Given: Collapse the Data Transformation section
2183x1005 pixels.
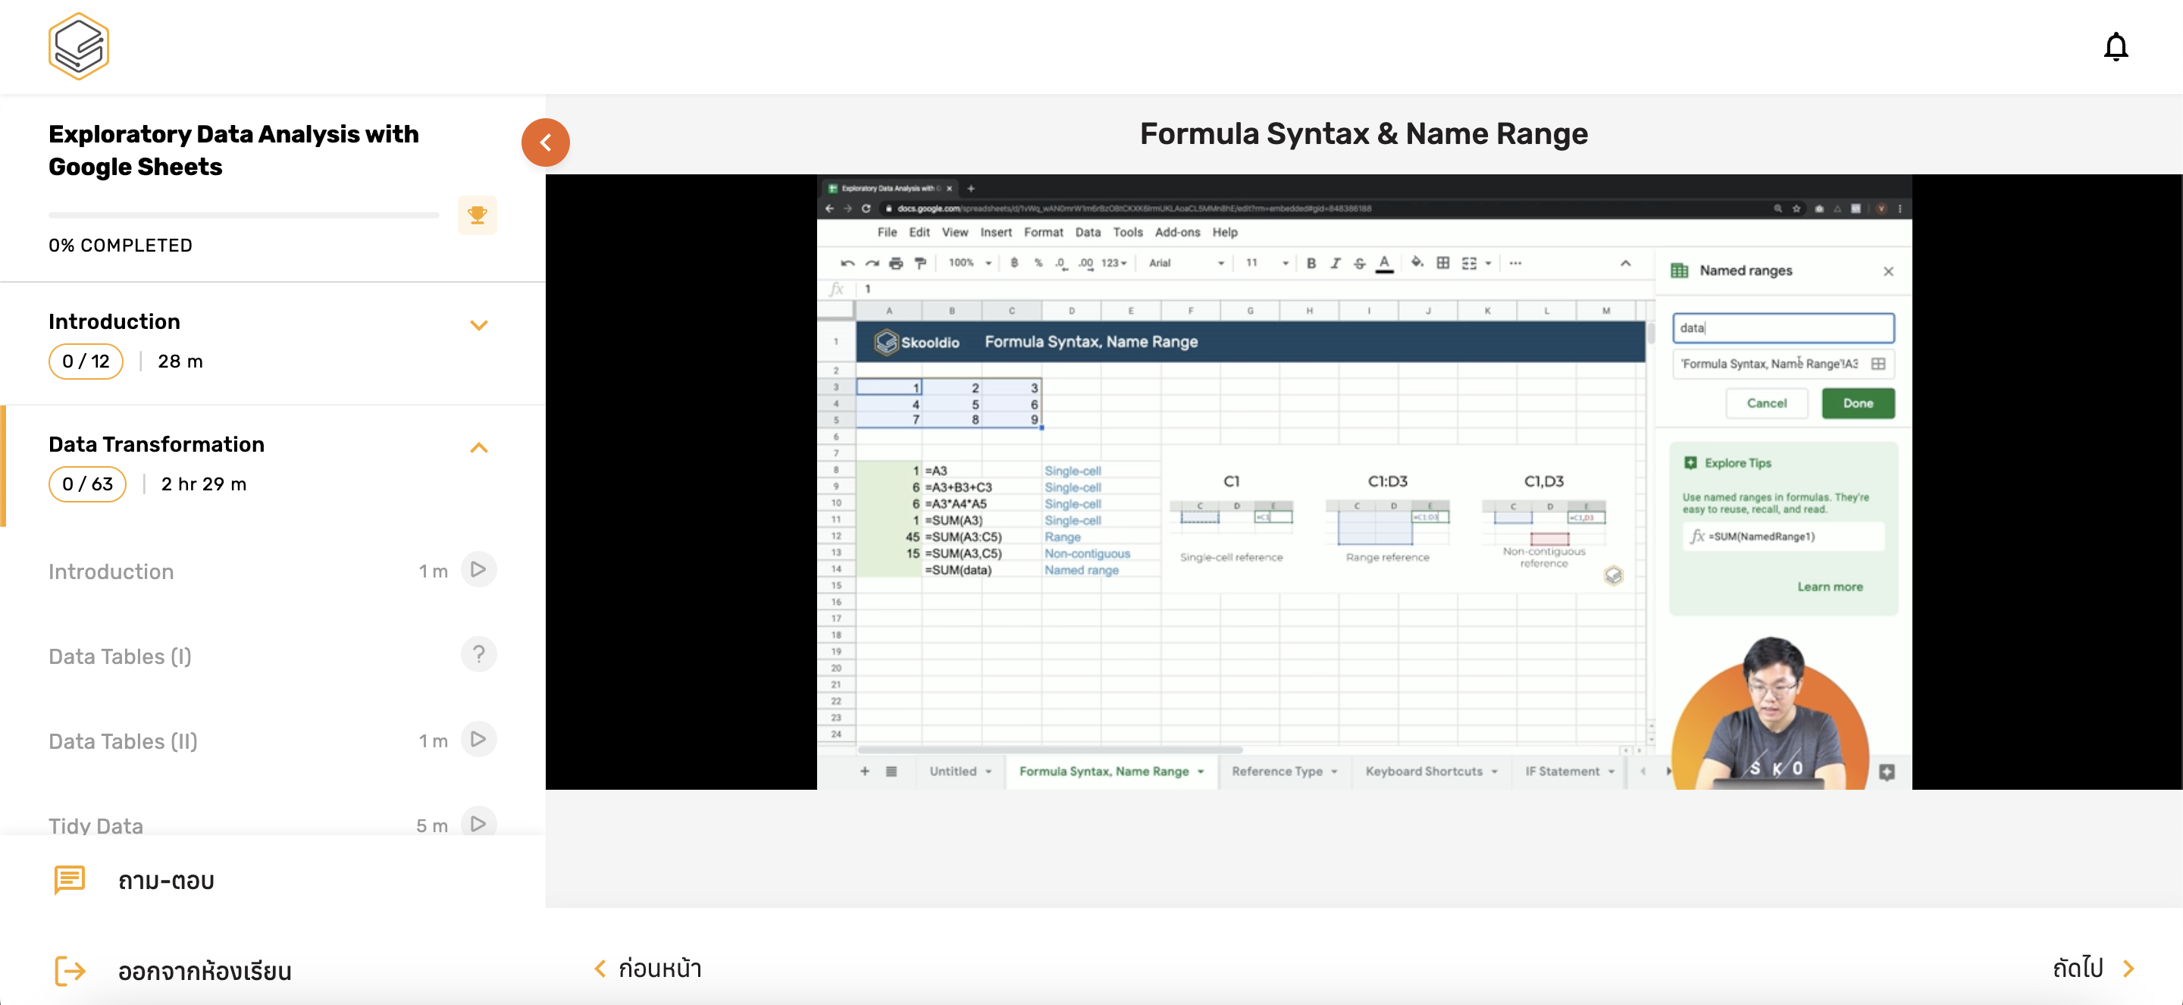Looking at the screenshot, I should coord(479,447).
